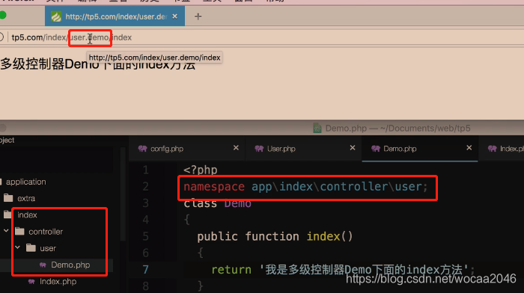Collapse the user folder chevron

pos(17,247)
